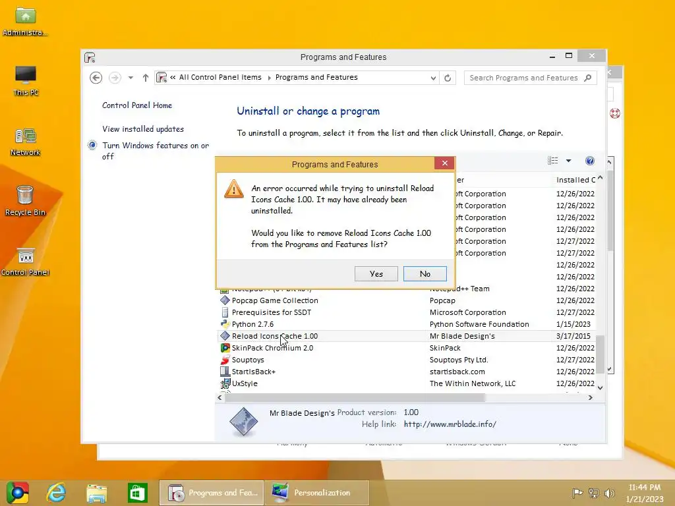Open the mrblade.info help link
This screenshot has width=675, height=506.
click(x=450, y=424)
